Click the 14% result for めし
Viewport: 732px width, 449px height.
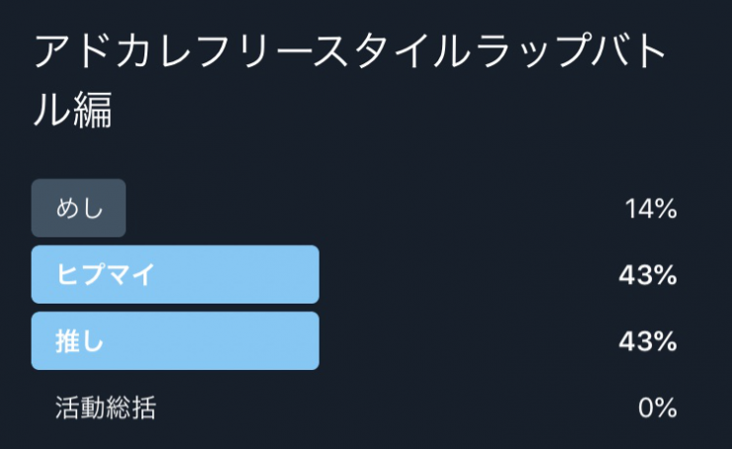[x=651, y=209]
